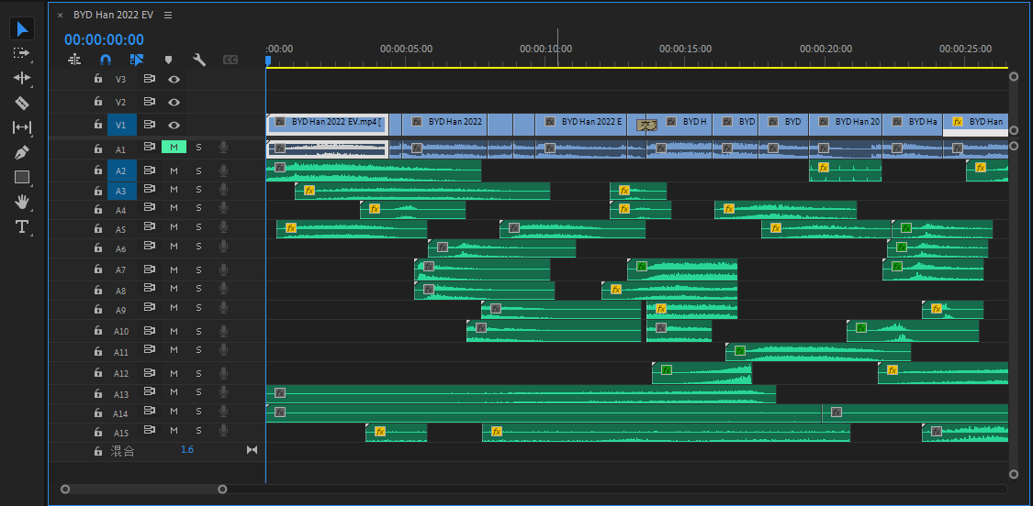Click the closed captions CC icon
This screenshot has width=1033, height=506.
pyautogui.click(x=230, y=60)
